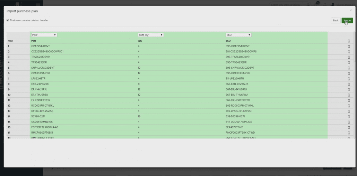Select SKU cell 581-CX3225SB480D0WPS

coord(241,51)
